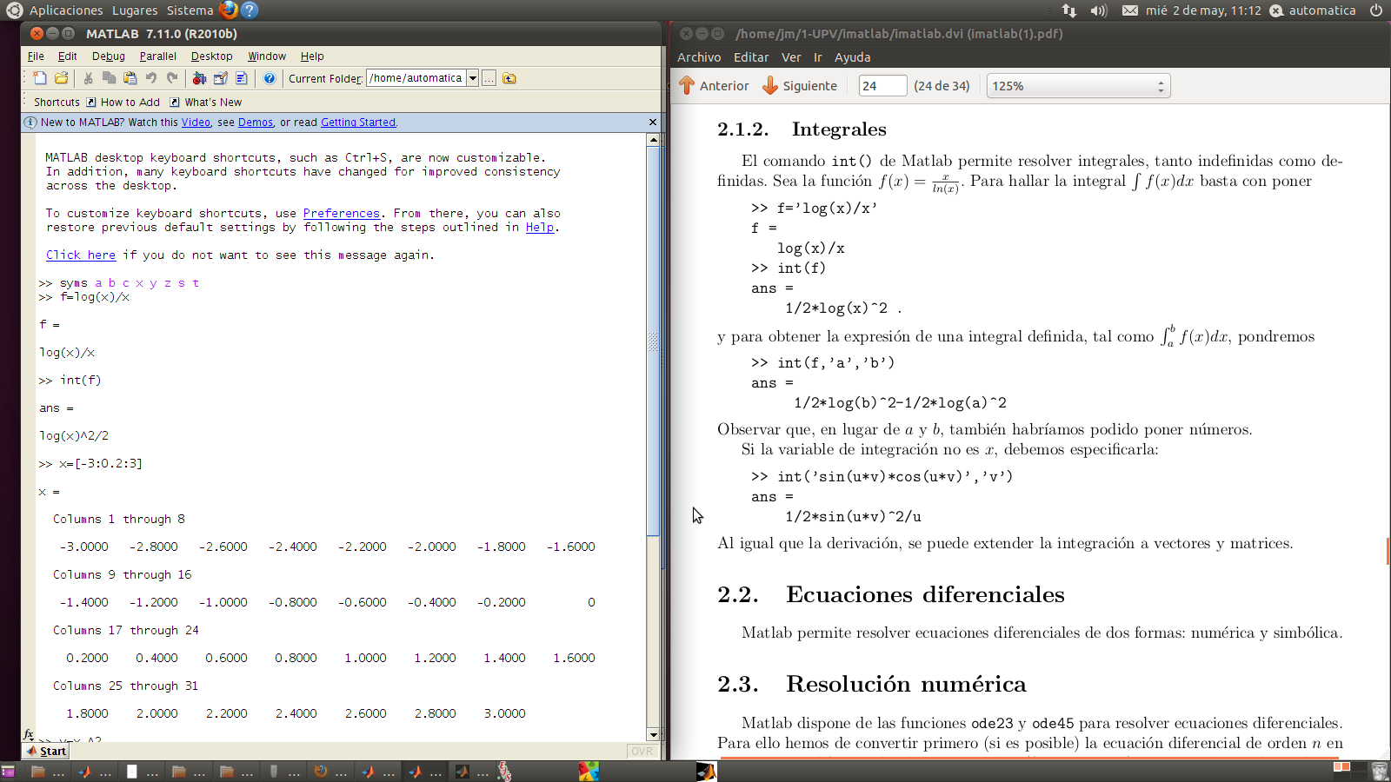Undo last action in MATLAB toolbar
1391x782 pixels.
tap(152, 78)
